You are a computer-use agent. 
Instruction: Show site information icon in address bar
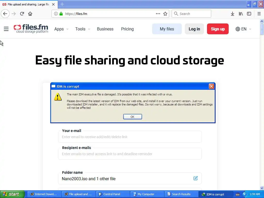pyautogui.click(x=56, y=14)
